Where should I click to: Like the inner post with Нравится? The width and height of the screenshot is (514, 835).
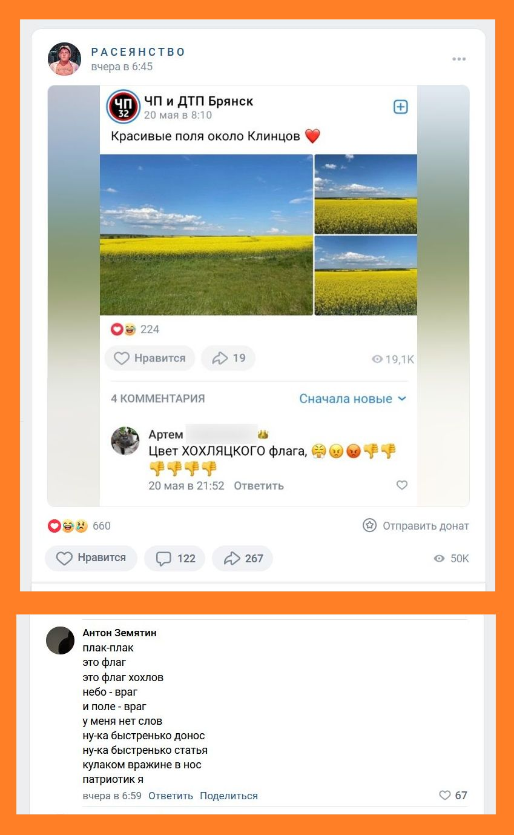[150, 358]
